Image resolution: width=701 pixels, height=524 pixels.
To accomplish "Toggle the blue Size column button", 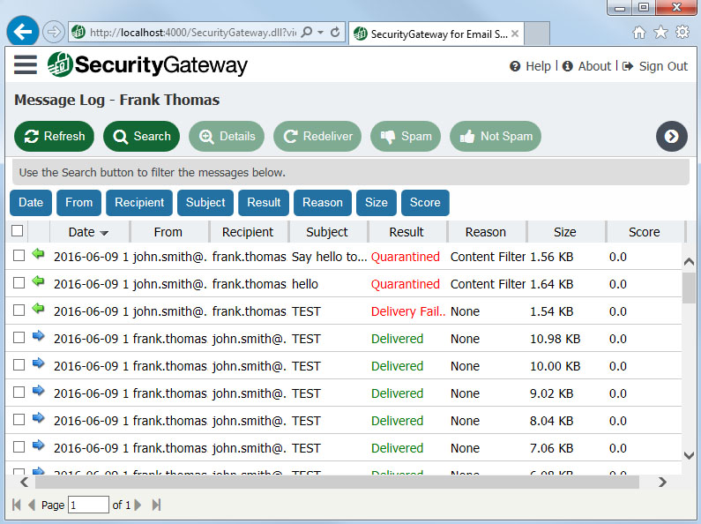I will click(x=377, y=203).
